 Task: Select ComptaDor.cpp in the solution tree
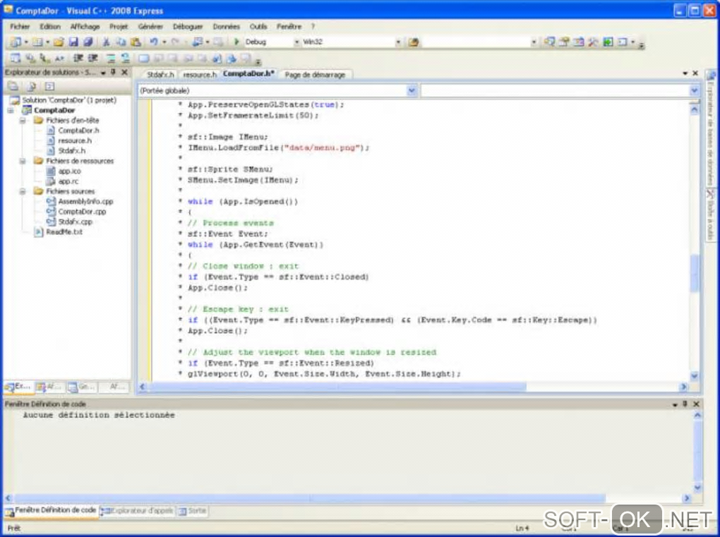click(x=82, y=212)
